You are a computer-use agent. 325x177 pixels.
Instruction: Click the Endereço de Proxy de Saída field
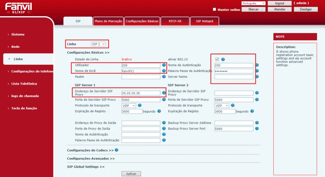[x=141, y=123]
